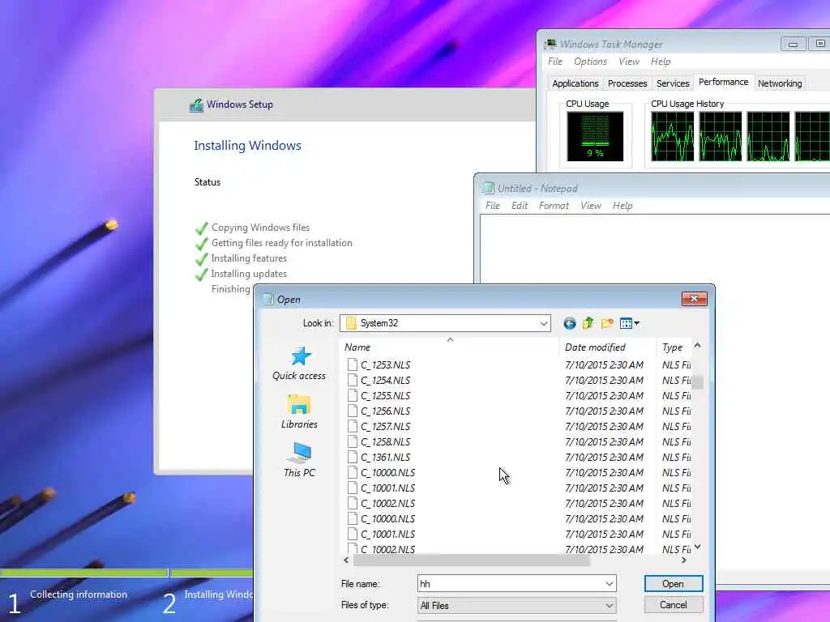Minimize the Task Manager window
This screenshot has height=622, width=830.
coord(793,44)
